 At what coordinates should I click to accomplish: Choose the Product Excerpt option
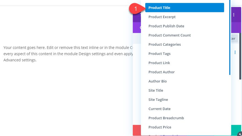pos(162,17)
